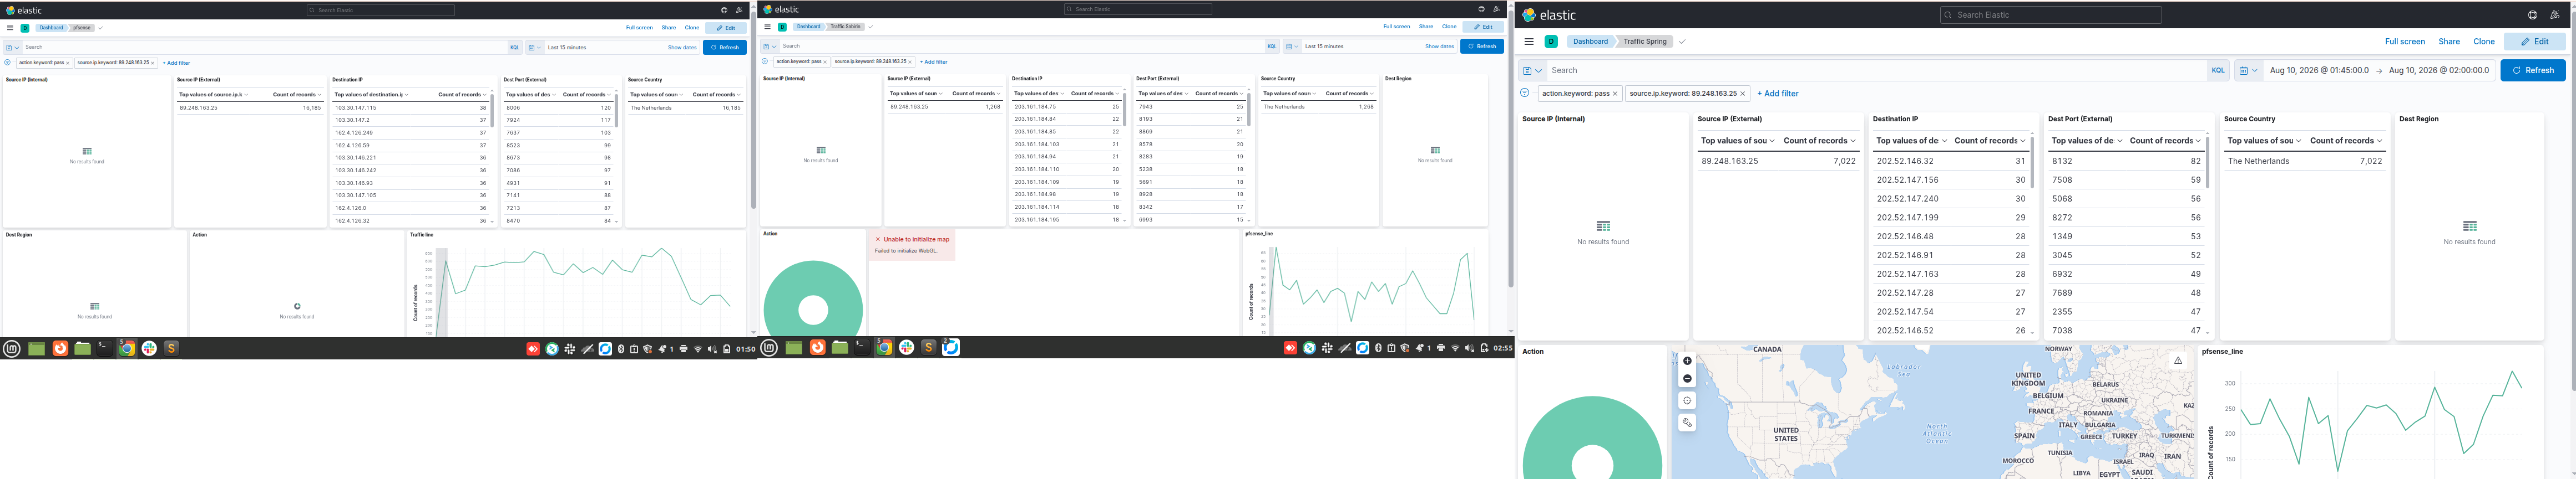Viewport: 2576px width, 479px height.
Task: Open Sublime Text on the 01:50 taskbar
Action: (171, 348)
